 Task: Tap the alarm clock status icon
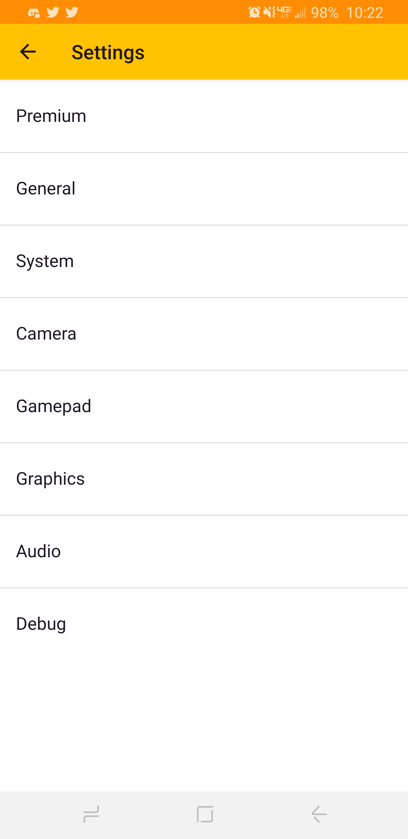pos(254,12)
